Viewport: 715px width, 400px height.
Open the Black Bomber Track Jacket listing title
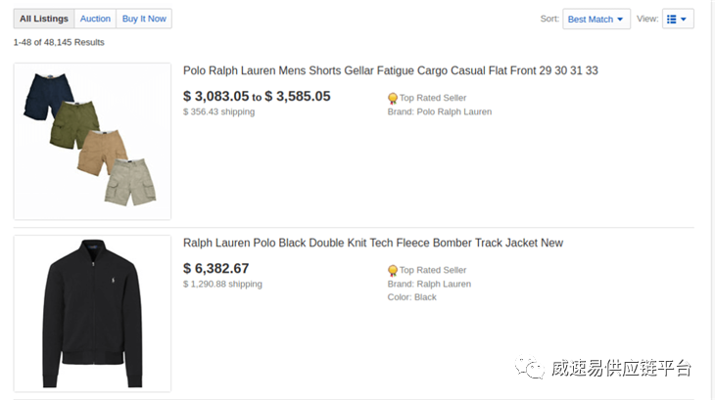tap(373, 243)
